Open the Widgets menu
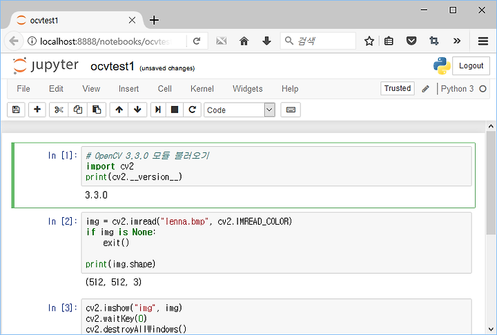This screenshot has width=497, height=335. 248,89
